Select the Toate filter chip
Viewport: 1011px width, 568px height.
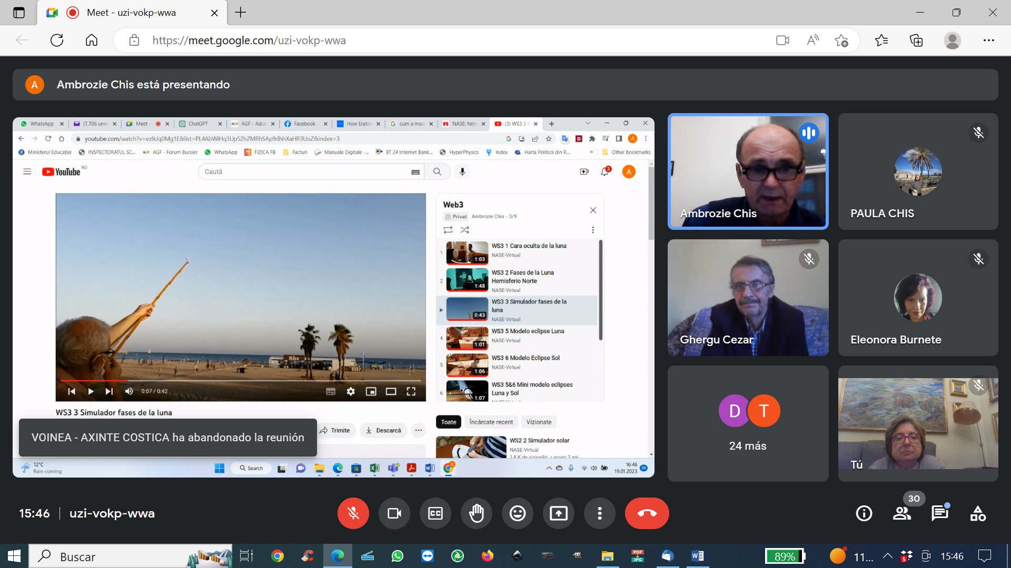point(449,422)
